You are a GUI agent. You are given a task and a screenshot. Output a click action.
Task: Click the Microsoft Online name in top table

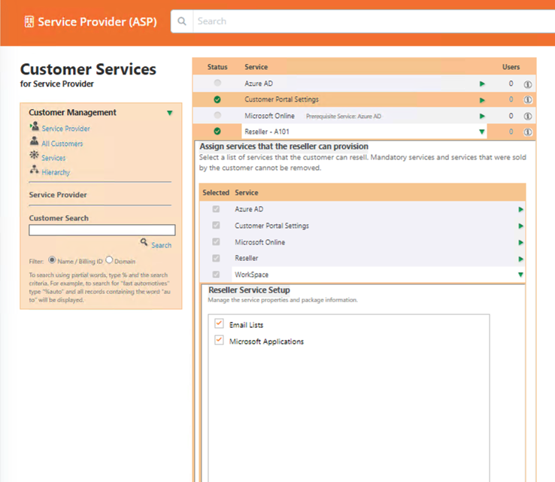click(x=270, y=116)
